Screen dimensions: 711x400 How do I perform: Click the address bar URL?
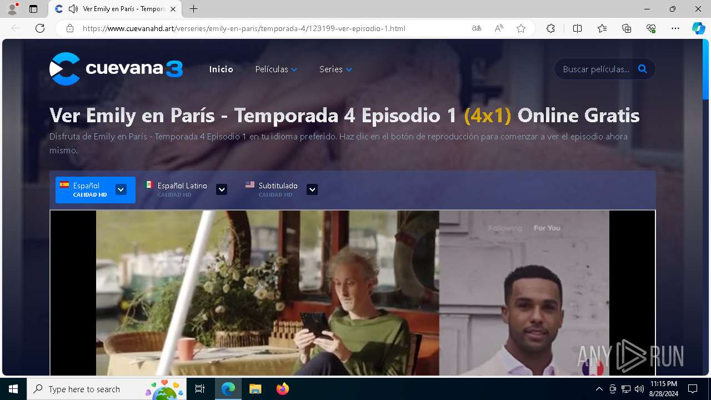(244, 28)
